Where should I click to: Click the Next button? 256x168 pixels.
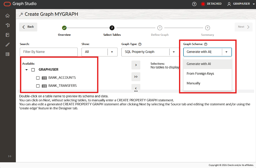tap(243, 27)
